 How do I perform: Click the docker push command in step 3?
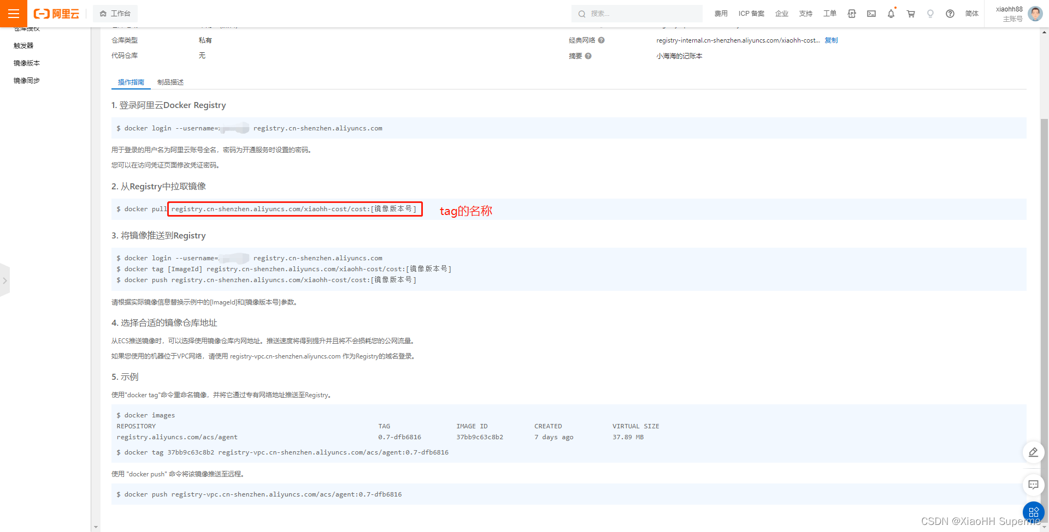pyautogui.click(x=267, y=280)
